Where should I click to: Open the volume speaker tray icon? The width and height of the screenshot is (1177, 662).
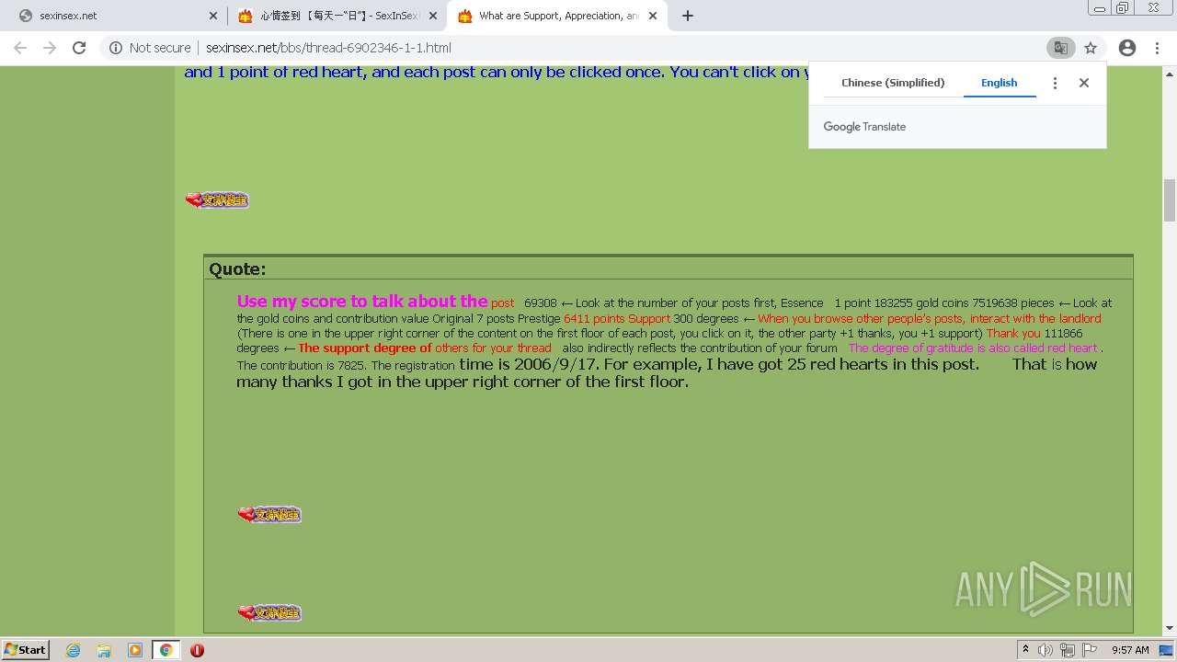coord(1046,650)
